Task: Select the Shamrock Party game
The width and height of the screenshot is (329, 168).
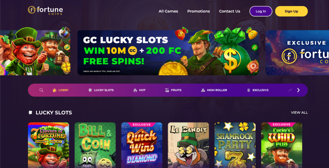Action: click(235, 145)
